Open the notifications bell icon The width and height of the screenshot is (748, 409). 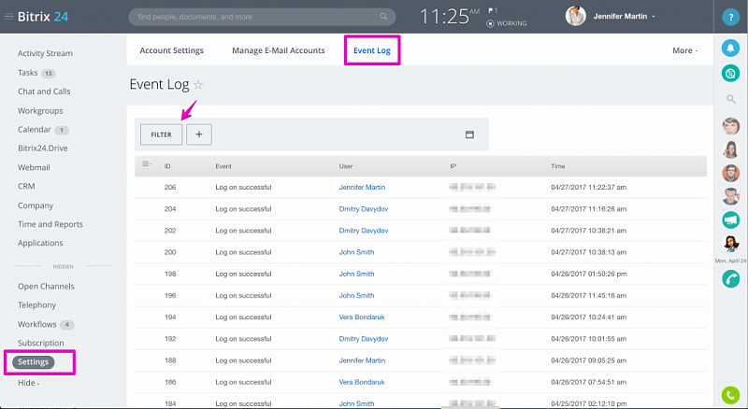[731, 49]
